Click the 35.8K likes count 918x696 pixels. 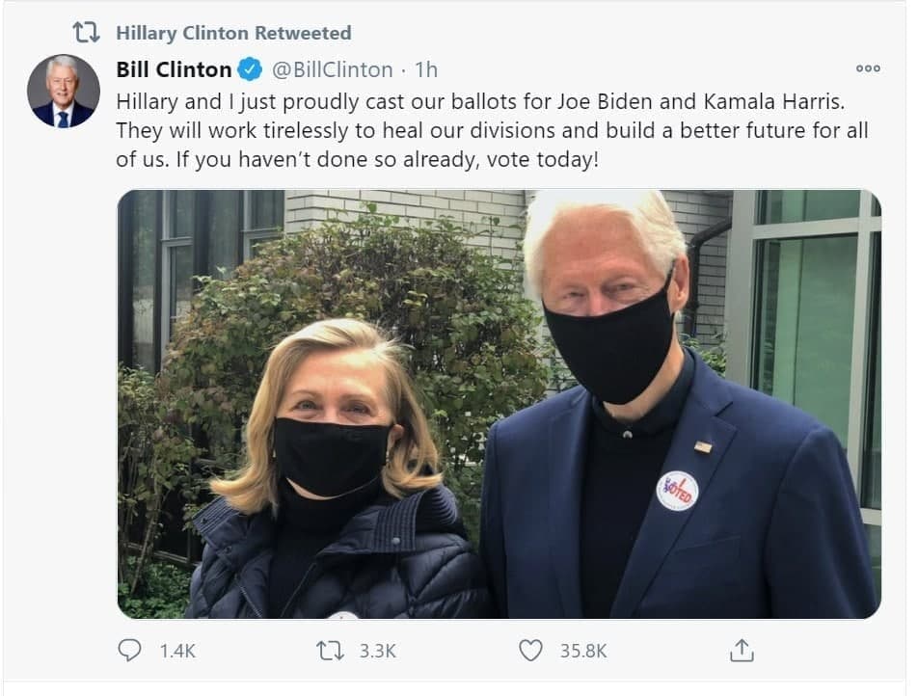click(583, 652)
